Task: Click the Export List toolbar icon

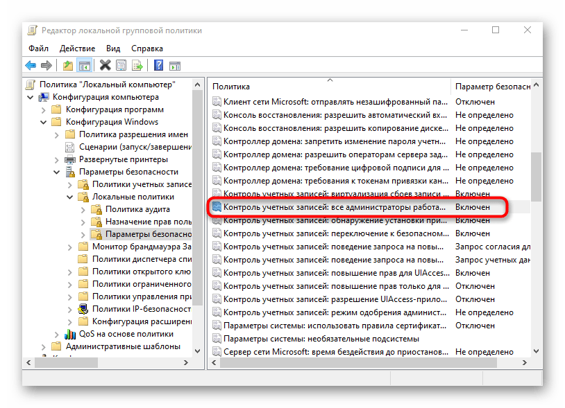Action: 137,66
